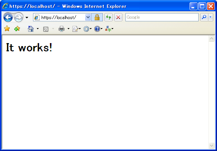Go to the Home page icon
Image resolution: width=217 pixels, height=151 pixels.
coord(31,29)
